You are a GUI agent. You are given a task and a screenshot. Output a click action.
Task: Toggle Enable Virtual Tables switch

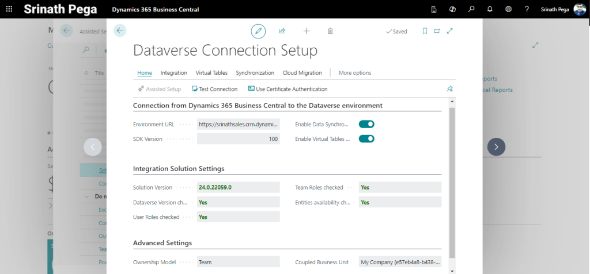pos(366,139)
